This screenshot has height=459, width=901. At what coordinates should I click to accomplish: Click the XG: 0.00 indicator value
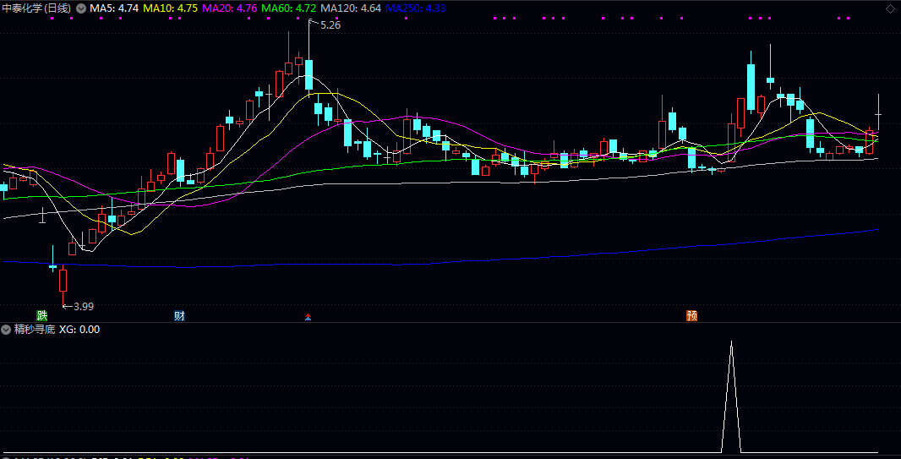pyautogui.click(x=79, y=329)
